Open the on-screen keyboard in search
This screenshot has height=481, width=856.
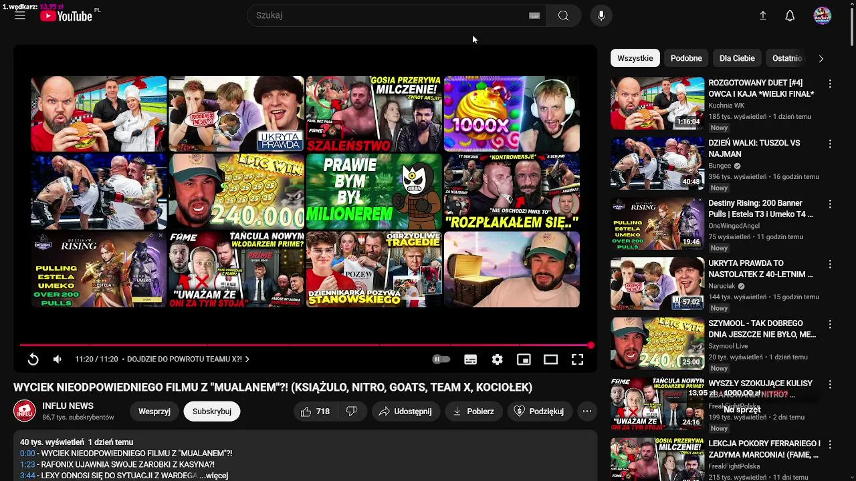(534, 15)
